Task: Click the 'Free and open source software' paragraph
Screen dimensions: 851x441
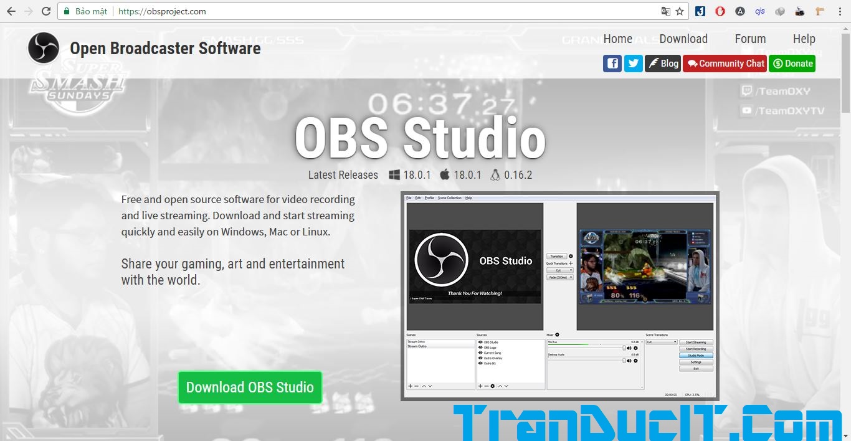Action: (238, 216)
